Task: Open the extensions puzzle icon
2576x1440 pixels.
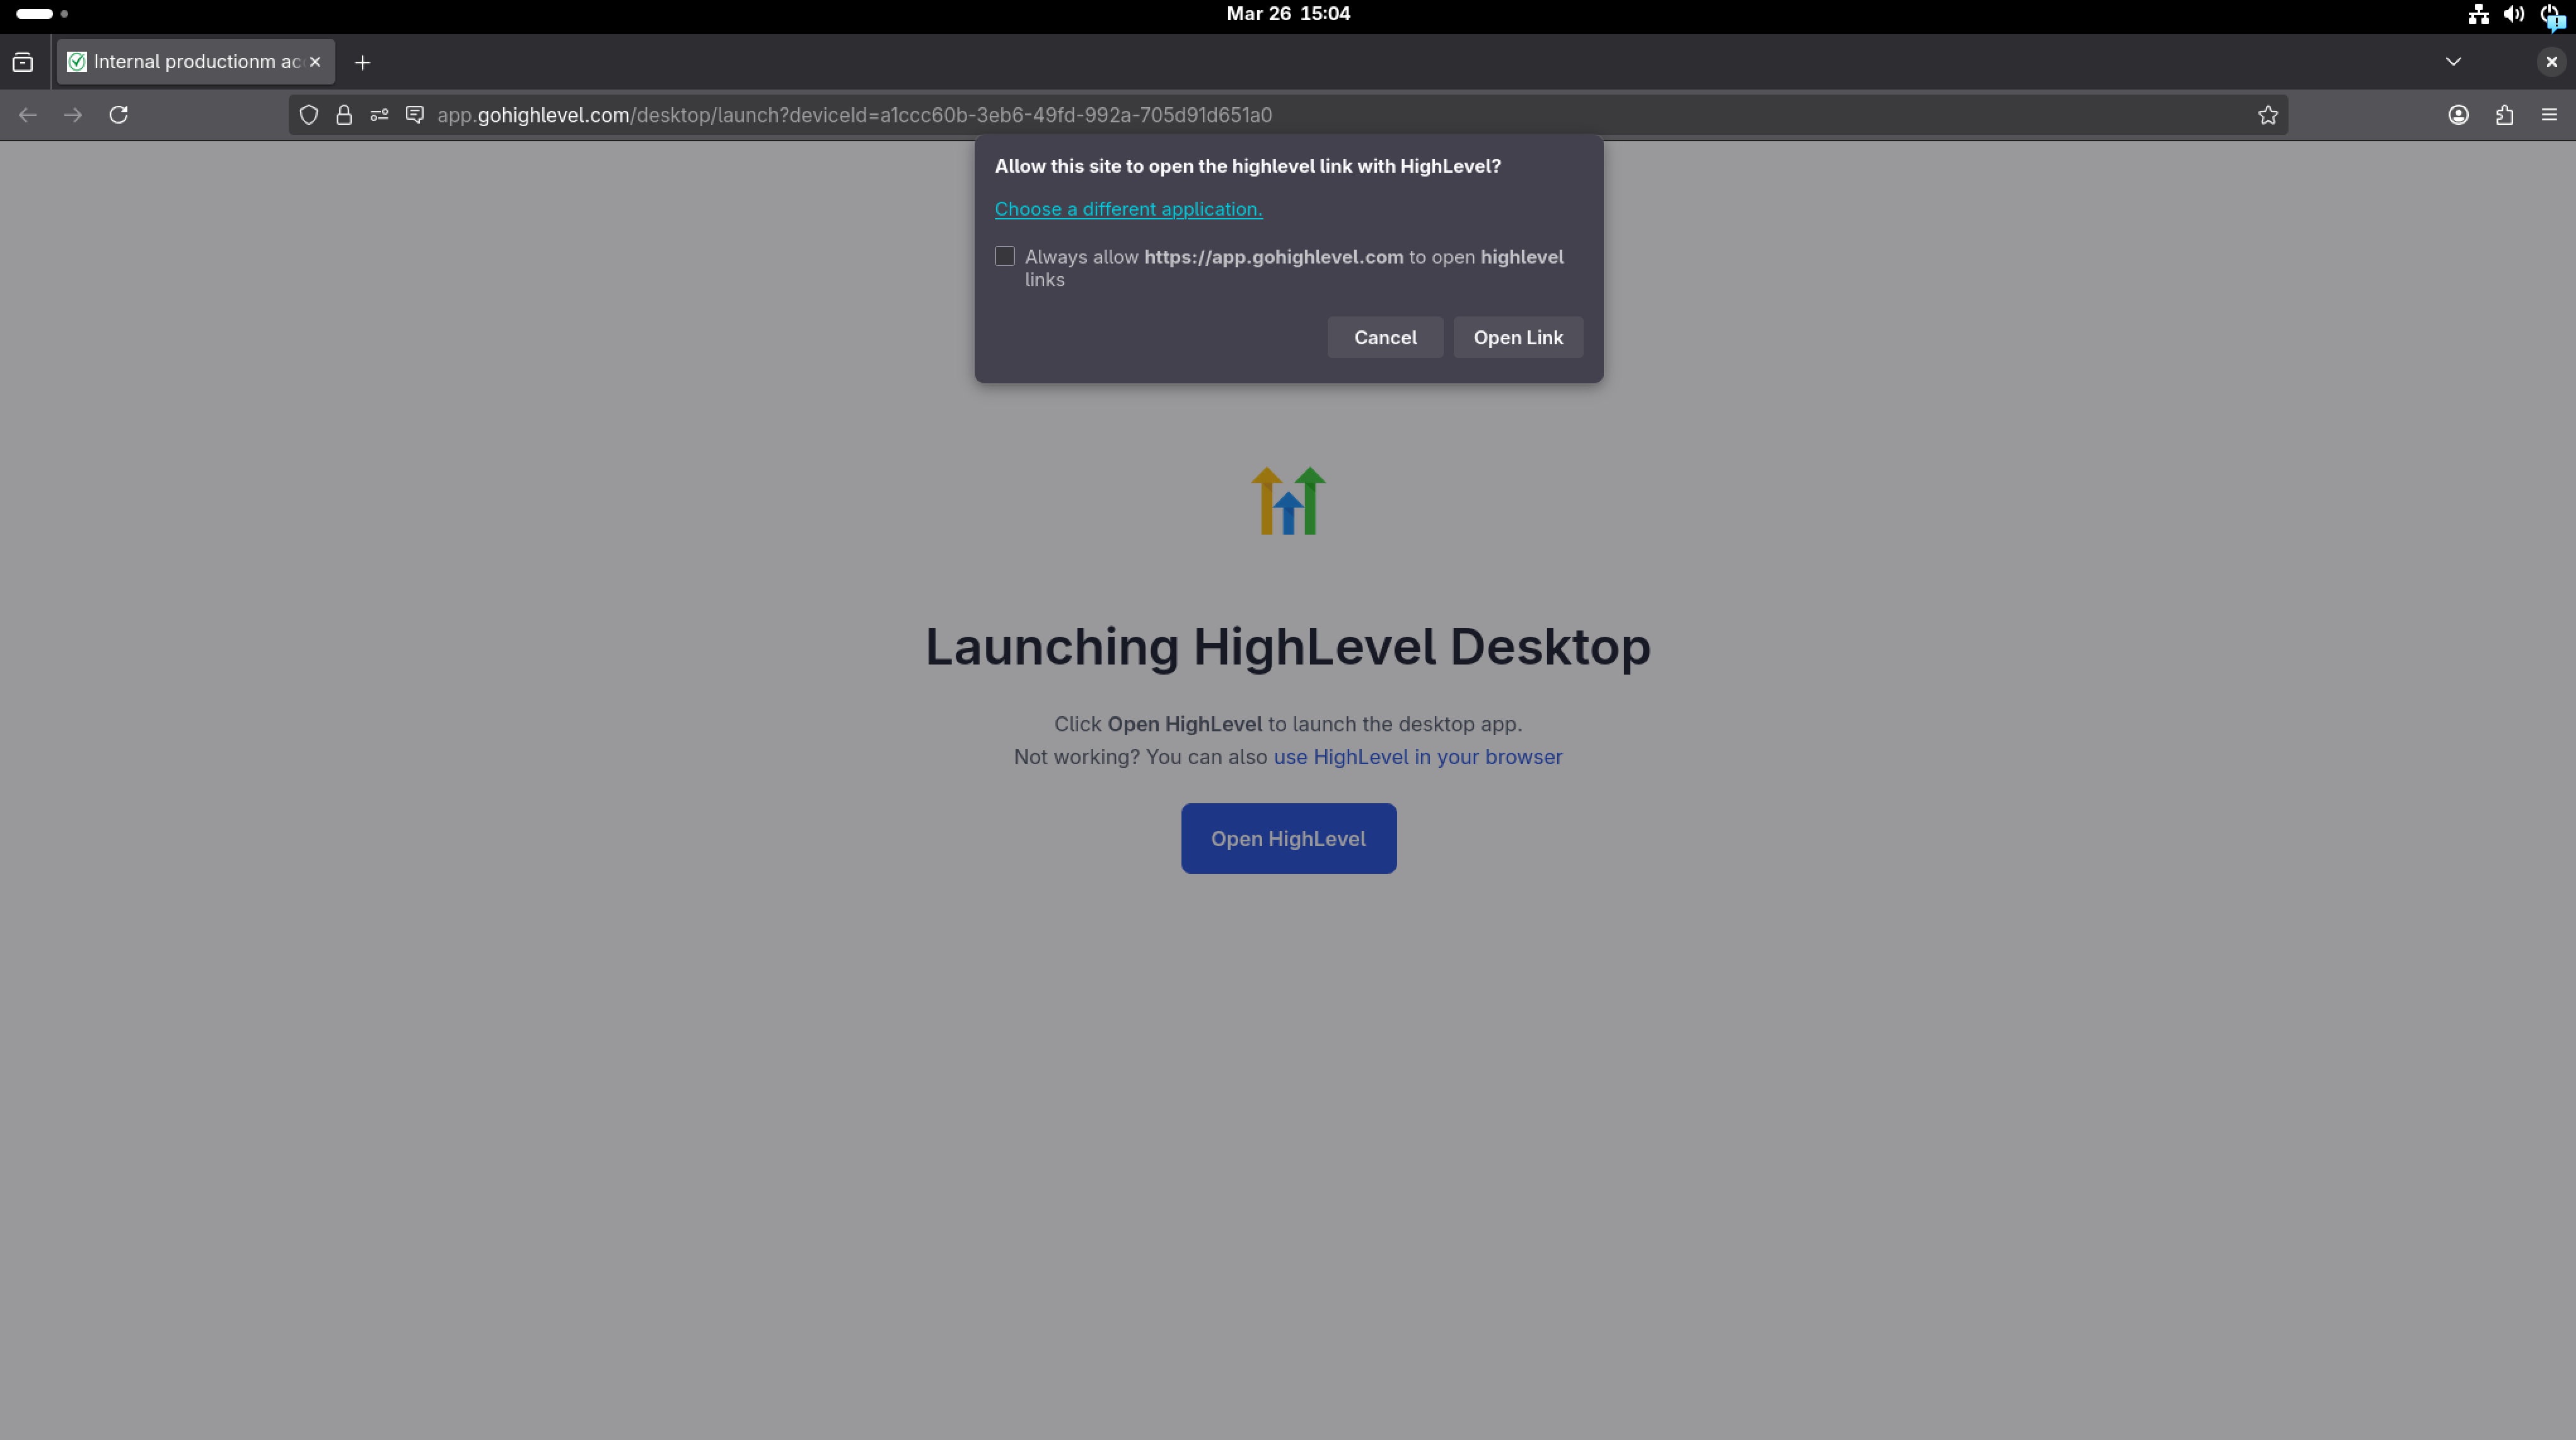Action: pos(2504,115)
